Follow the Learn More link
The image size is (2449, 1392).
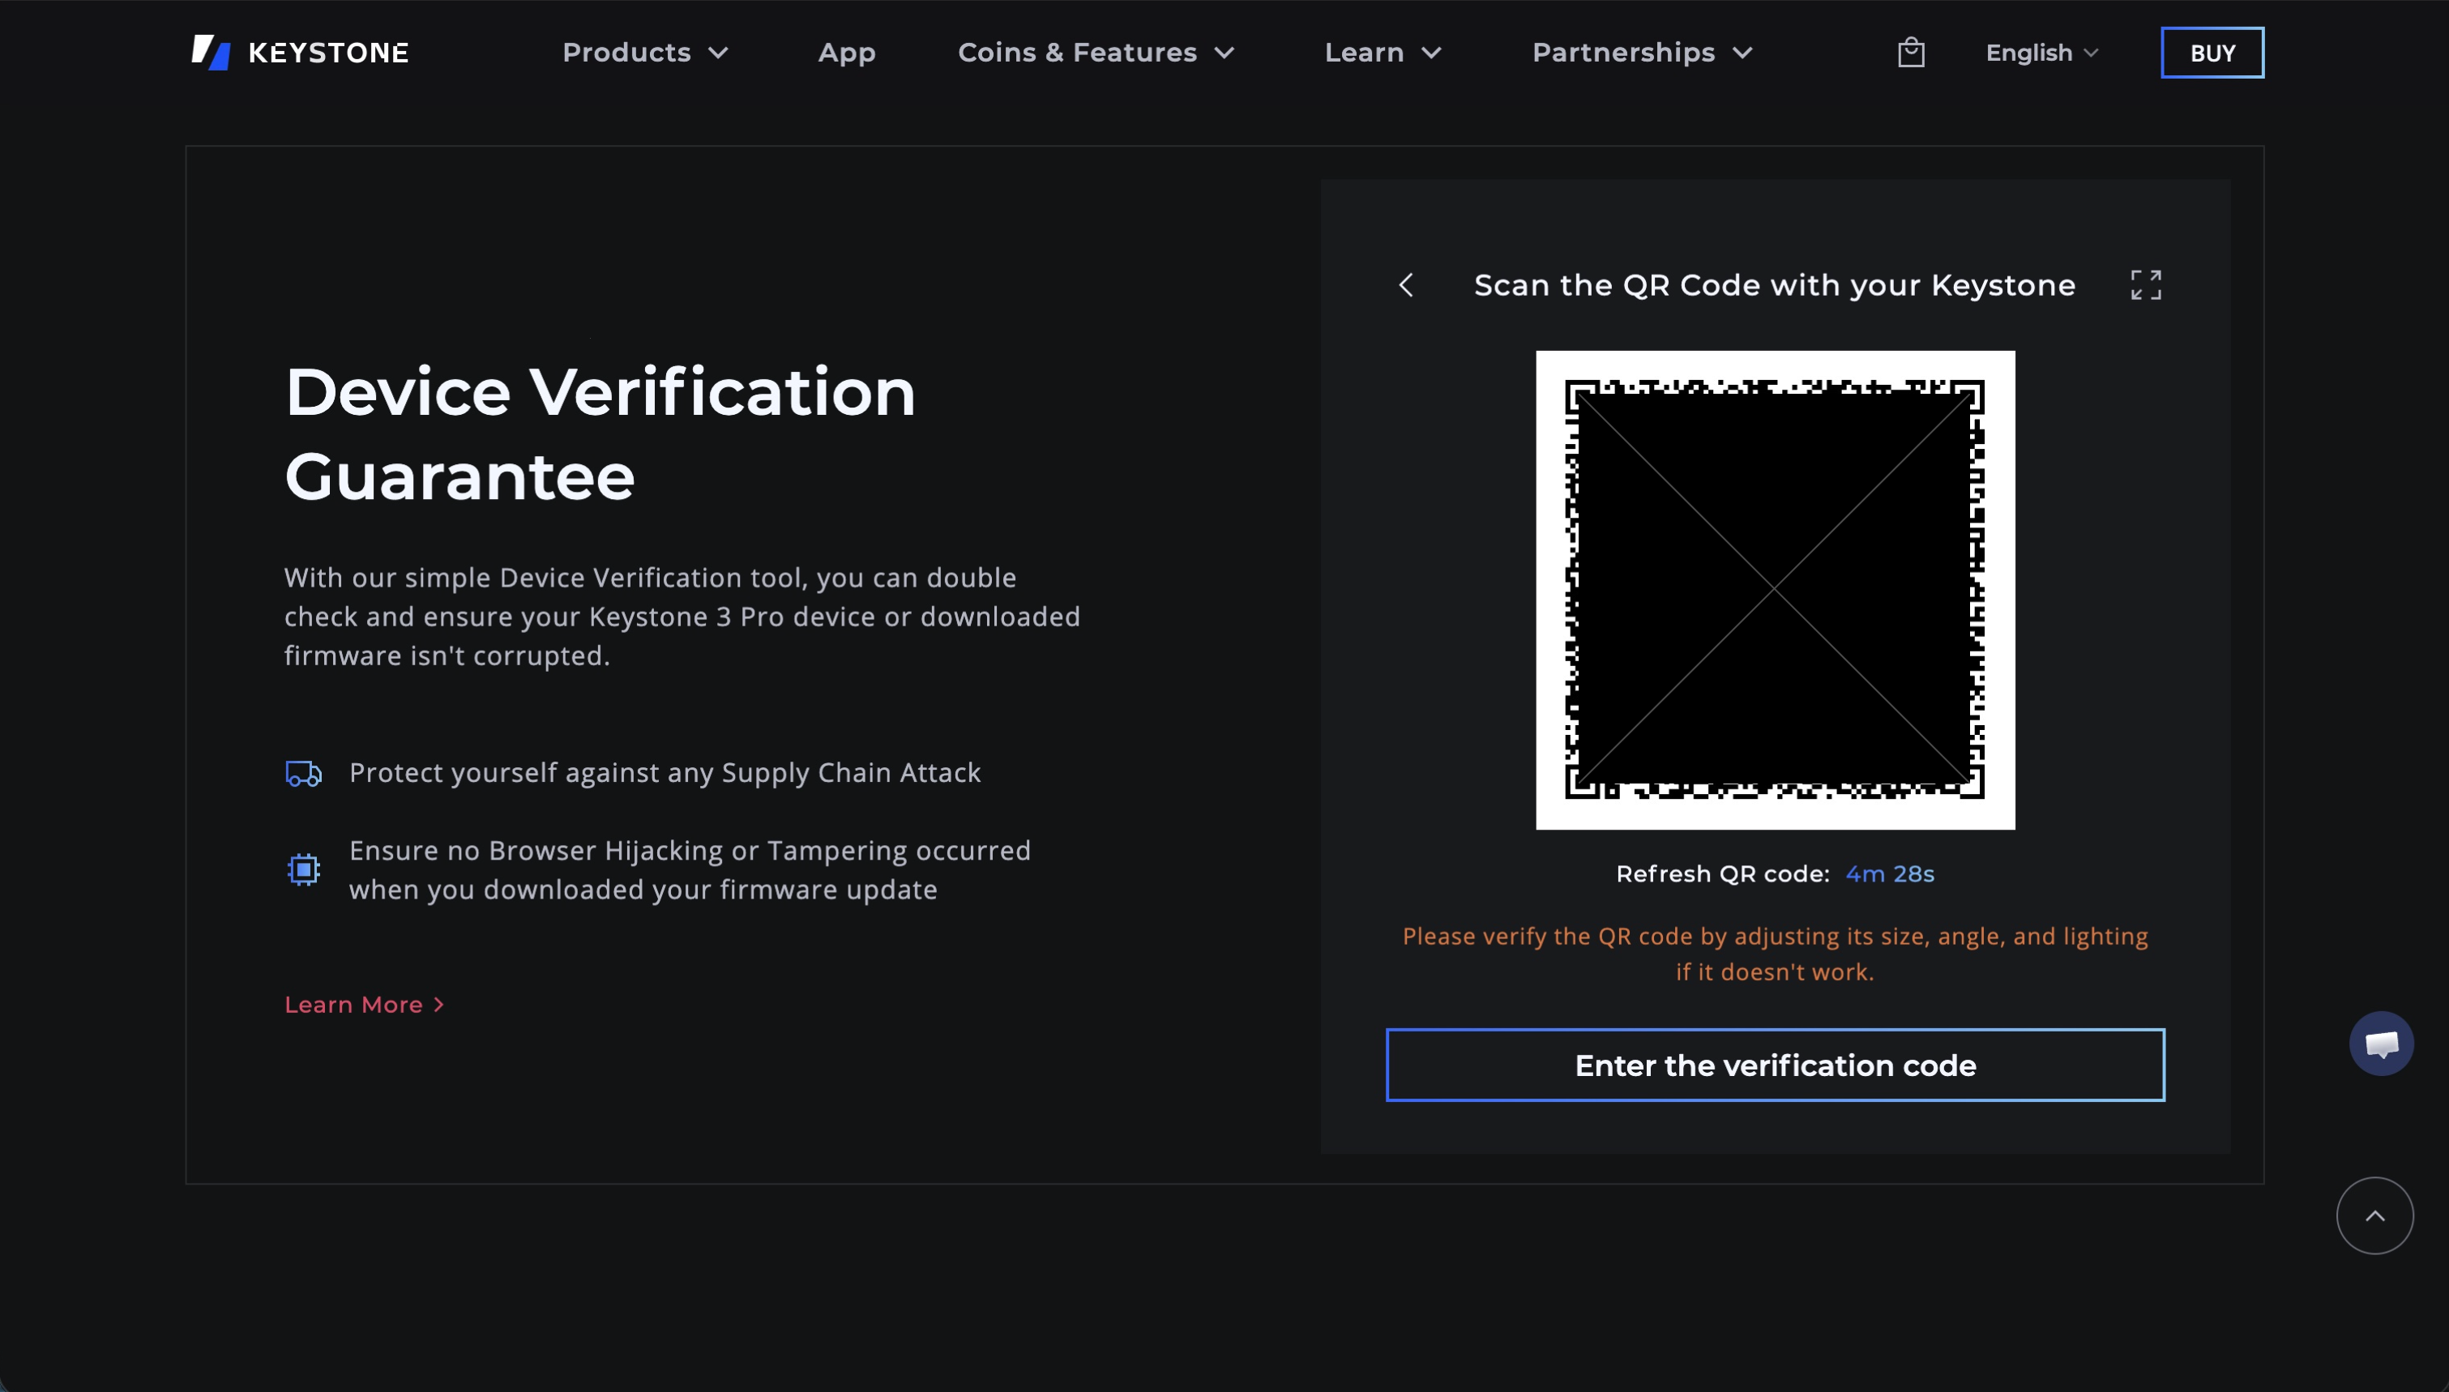365,1005
